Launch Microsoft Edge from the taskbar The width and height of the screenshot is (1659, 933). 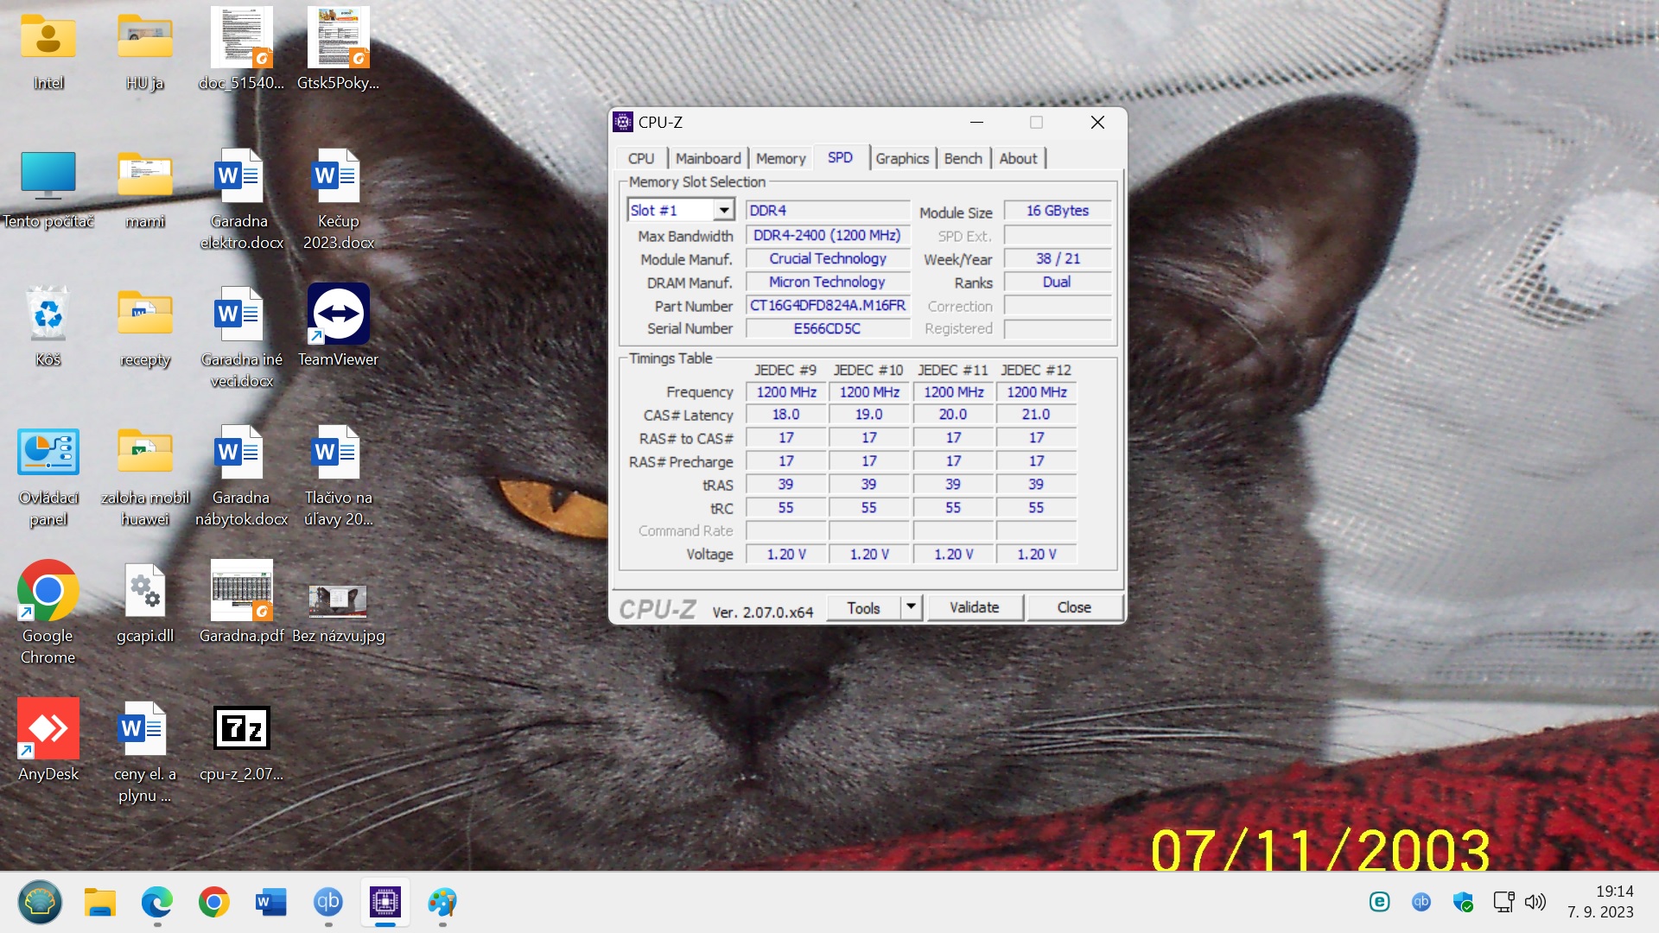click(156, 903)
